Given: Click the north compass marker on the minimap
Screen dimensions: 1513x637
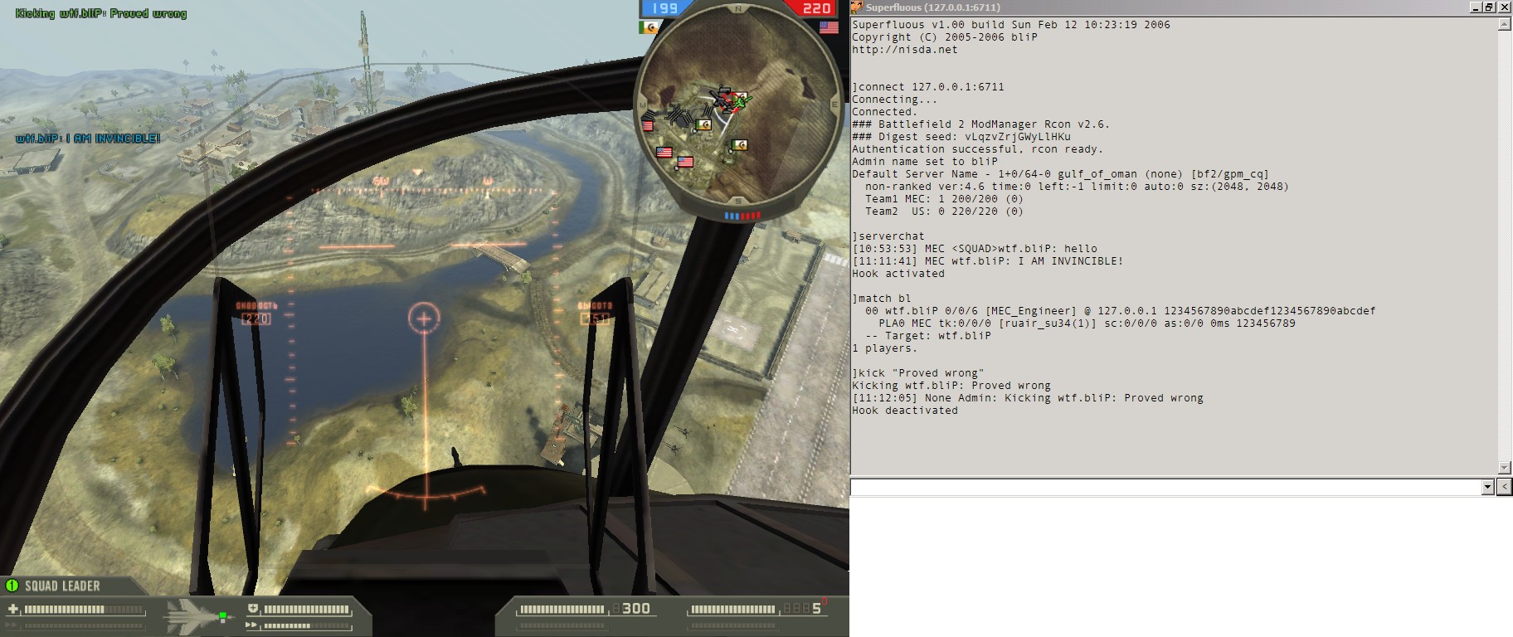Looking at the screenshot, I should [738, 9].
